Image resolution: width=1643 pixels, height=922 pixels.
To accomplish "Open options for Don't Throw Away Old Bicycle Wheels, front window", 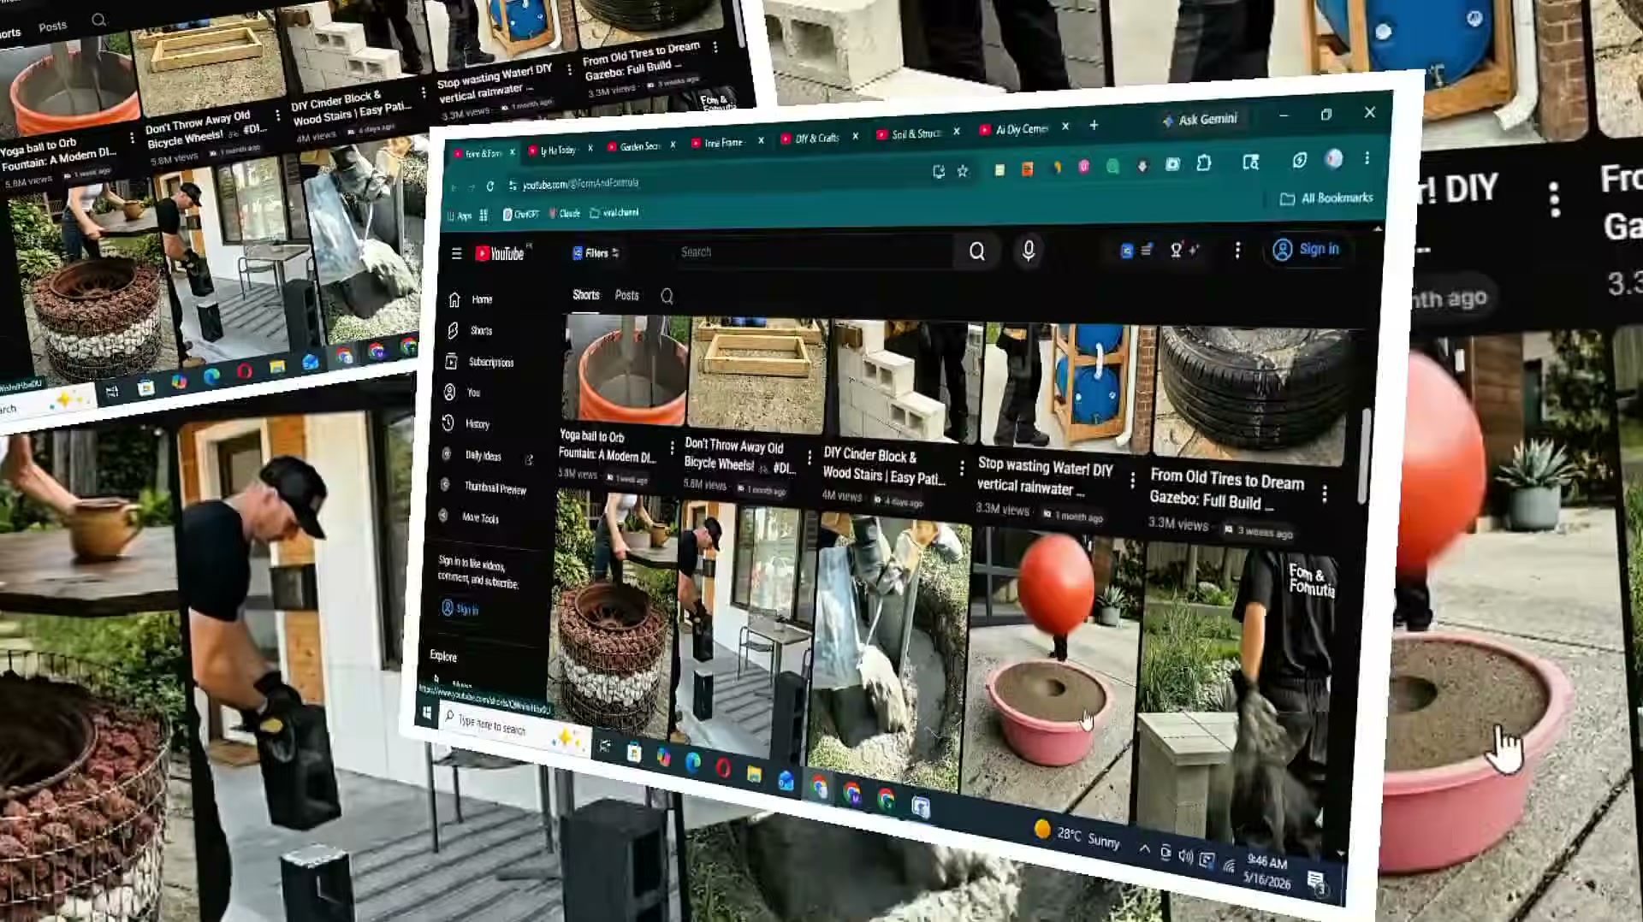I will click(810, 458).
